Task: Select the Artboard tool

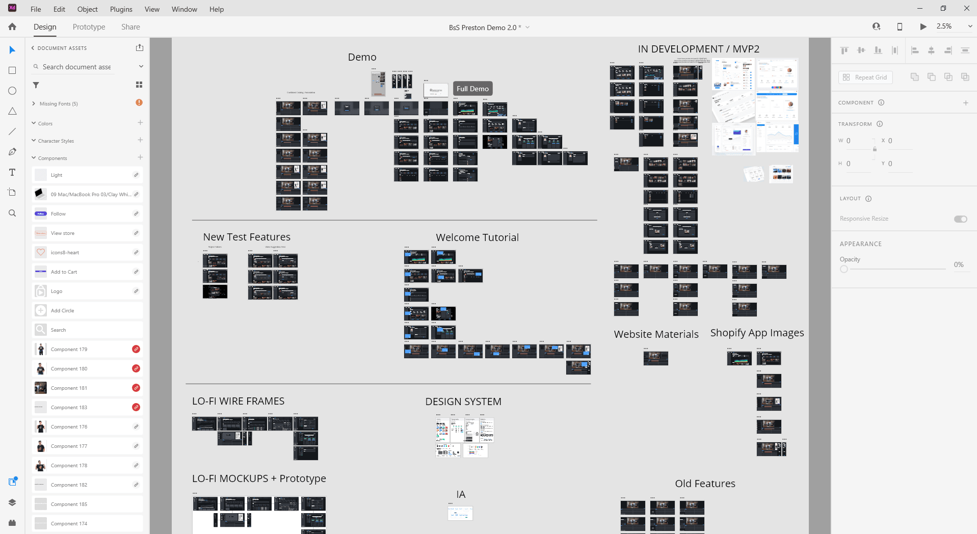Action: click(x=12, y=193)
